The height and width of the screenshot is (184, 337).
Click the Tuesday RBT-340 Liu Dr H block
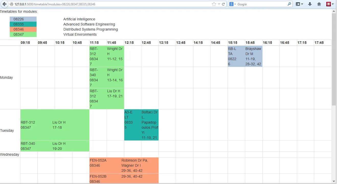click(x=55, y=146)
